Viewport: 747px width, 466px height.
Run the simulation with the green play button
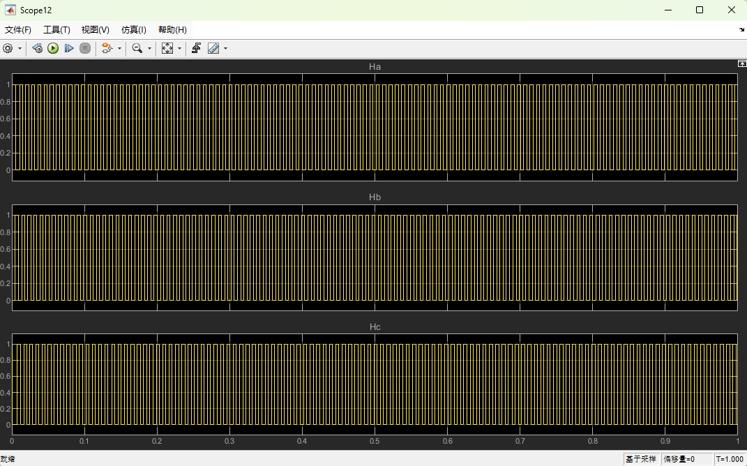pyautogui.click(x=53, y=48)
